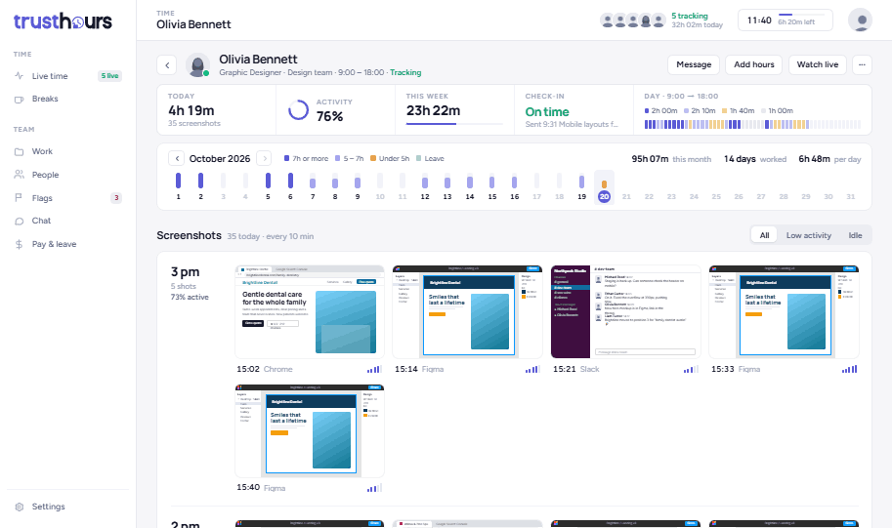The width and height of the screenshot is (892, 528).
Task: Open the Breaks page icon
Action: [19, 99]
